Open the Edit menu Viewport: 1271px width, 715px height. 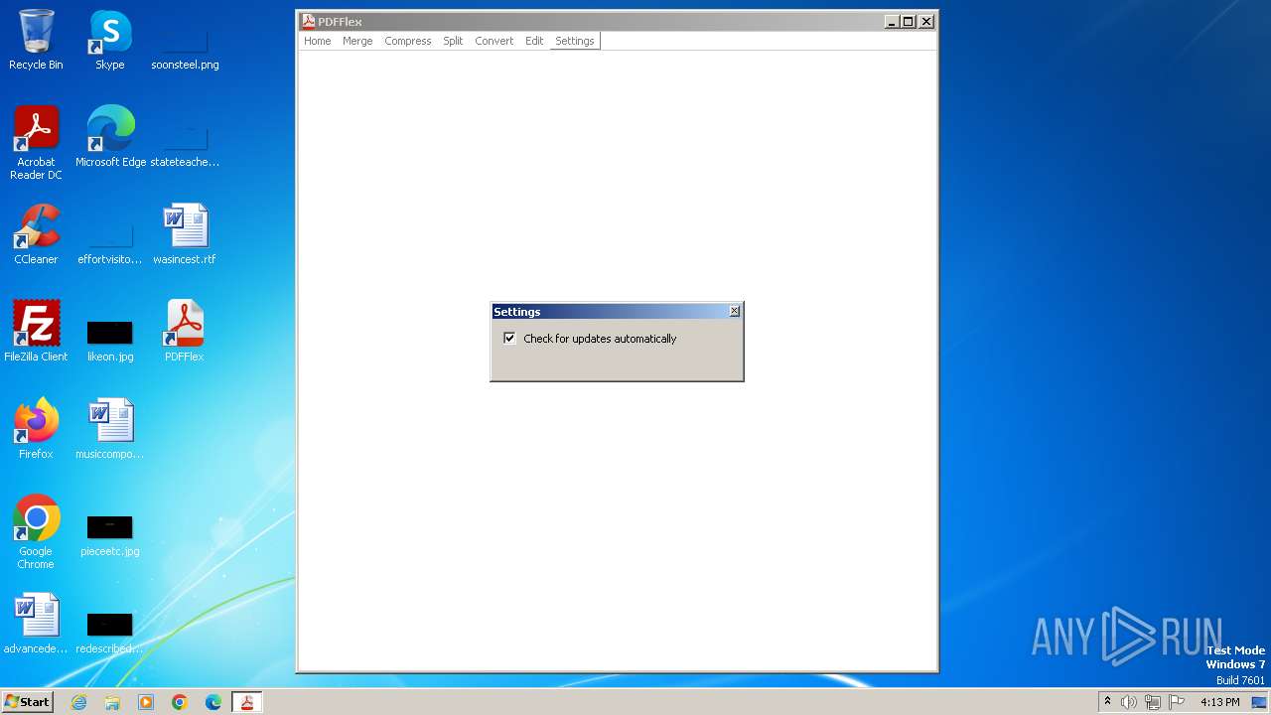click(534, 41)
